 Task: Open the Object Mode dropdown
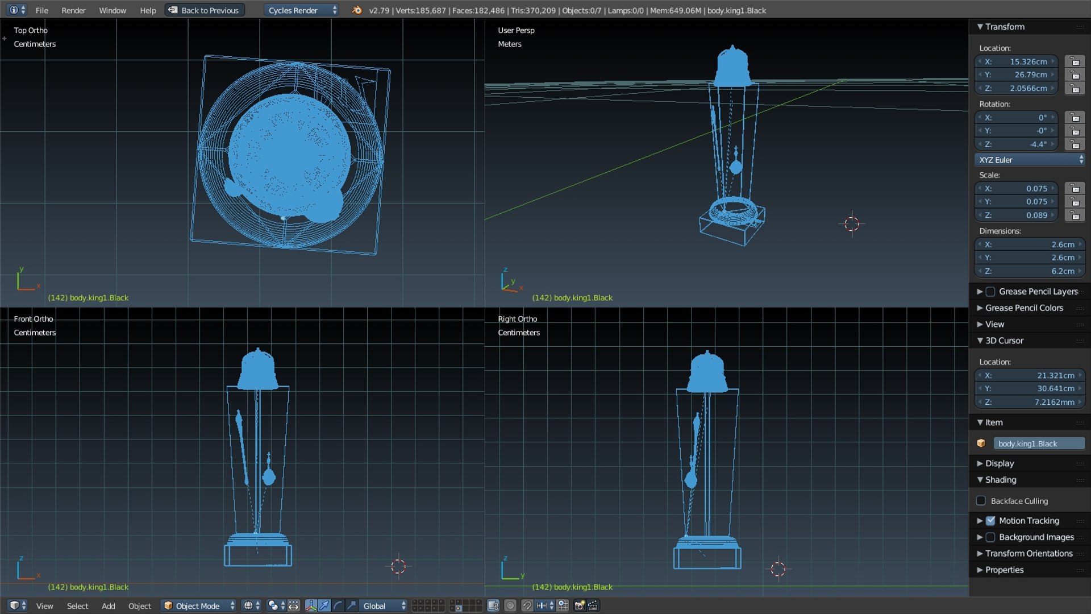[198, 605]
